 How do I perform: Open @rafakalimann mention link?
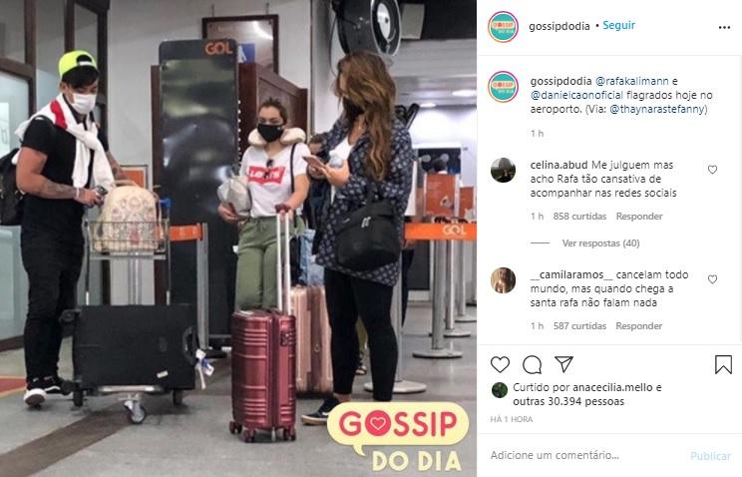click(631, 81)
